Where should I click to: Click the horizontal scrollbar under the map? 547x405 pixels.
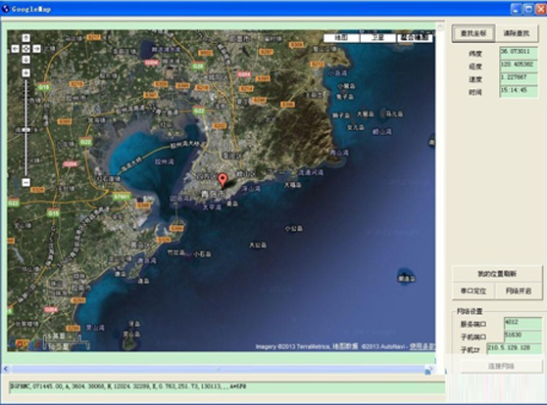tap(218, 370)
